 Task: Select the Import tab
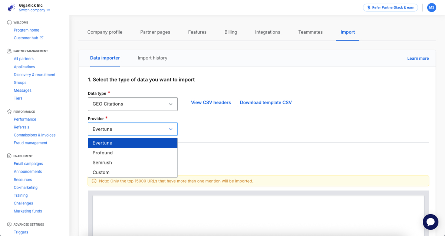[348, 32]
